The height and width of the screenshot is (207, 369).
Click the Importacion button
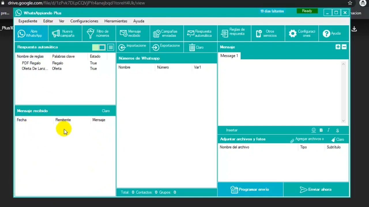pyautogui.click(x=133, y=47)
